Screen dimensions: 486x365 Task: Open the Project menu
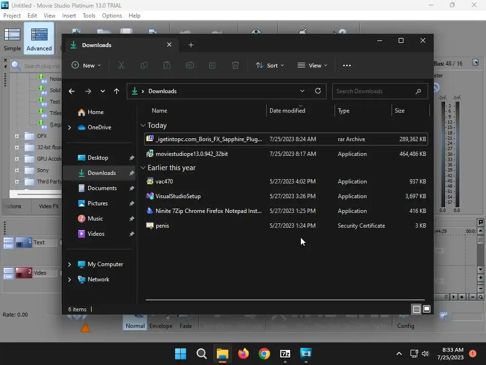click(x=12, y=16)
